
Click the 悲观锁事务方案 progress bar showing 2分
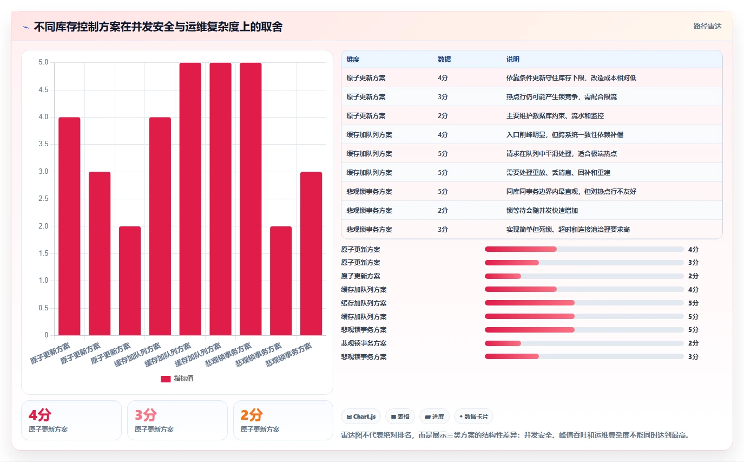click(584, 343)
